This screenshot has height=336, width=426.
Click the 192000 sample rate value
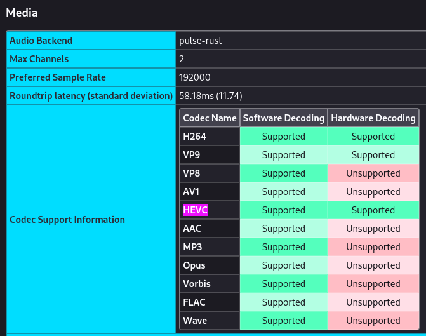pos(195,77)
